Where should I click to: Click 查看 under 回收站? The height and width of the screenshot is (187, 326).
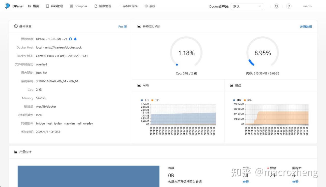tap(295, 182)
